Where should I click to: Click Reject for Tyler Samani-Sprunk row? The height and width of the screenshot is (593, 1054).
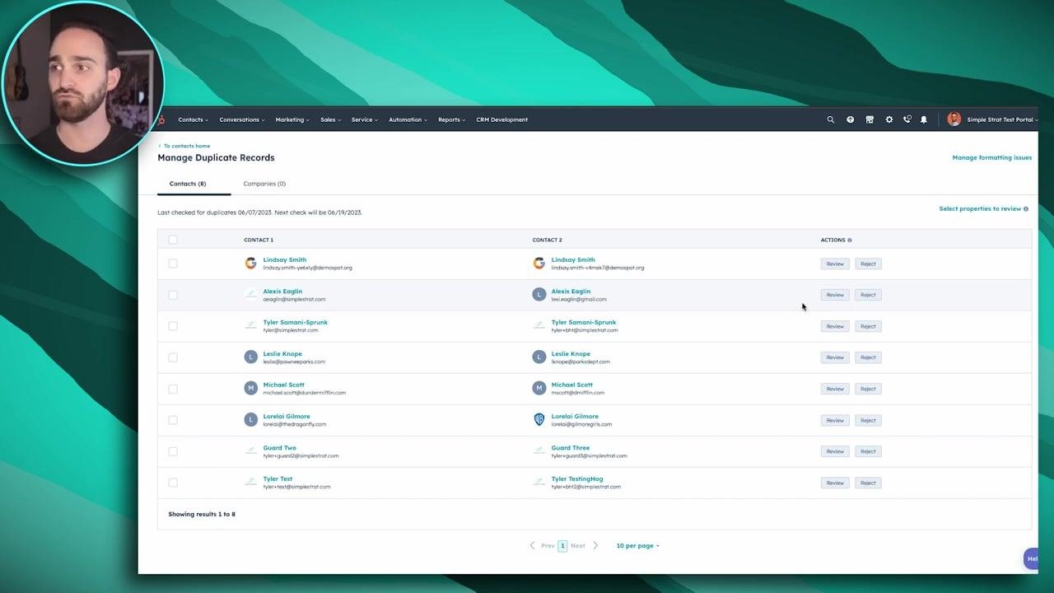[868, 326]
